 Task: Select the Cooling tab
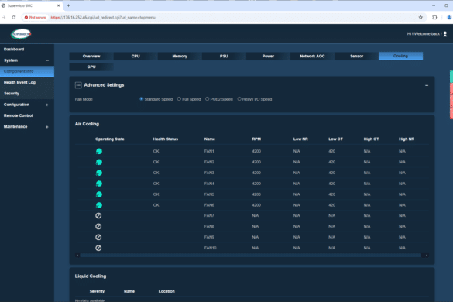400,56
